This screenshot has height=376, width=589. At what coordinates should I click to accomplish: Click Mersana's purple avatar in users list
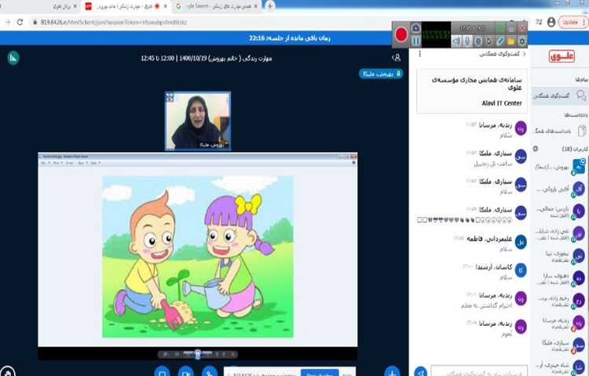coord(579,323)
